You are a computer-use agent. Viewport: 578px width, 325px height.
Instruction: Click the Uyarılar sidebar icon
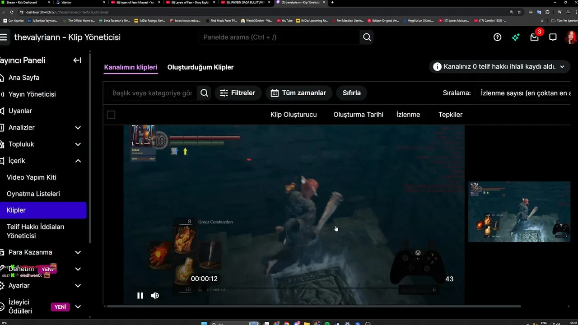click(x=2, y=111)
